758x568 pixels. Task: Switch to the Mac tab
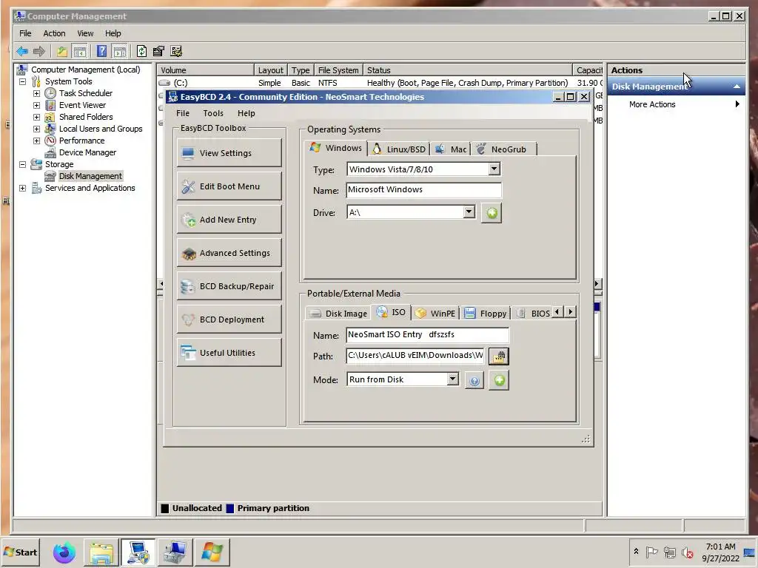click(451, 149)
